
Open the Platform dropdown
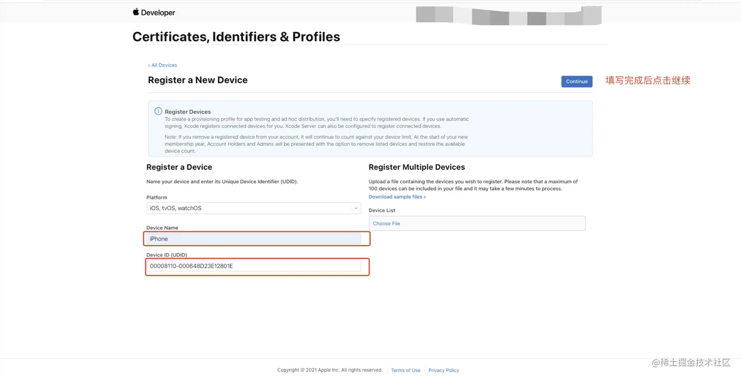(x=254, y=208)
